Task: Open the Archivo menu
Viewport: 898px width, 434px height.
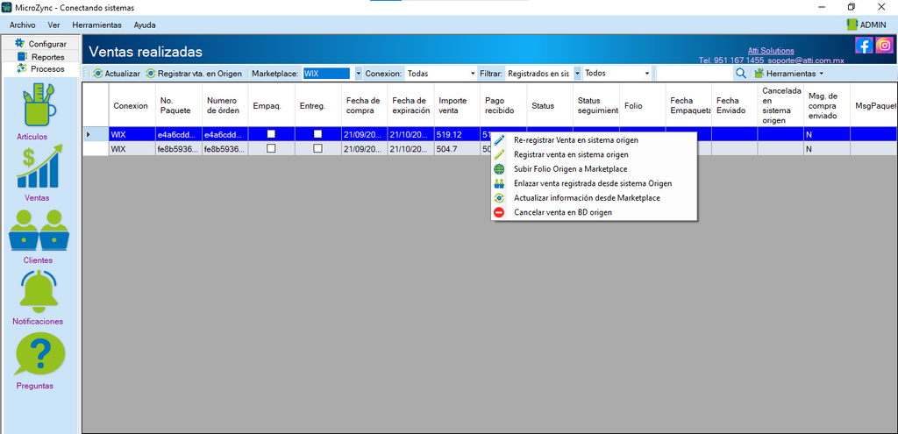Action: [22, 25]
